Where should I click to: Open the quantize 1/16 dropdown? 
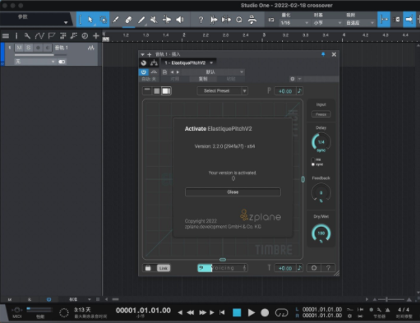coord(294,23)
